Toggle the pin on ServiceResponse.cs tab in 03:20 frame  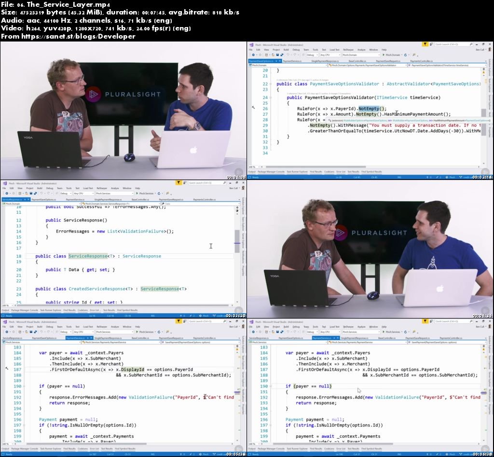coord(24,199)
